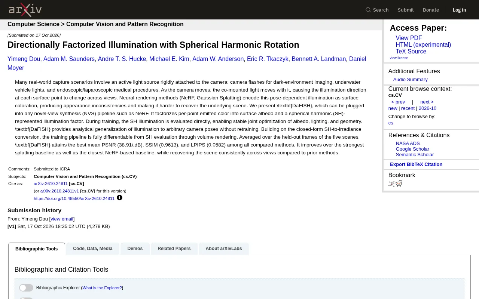Click Submit in the header
The height and width of the screenshot is (299, 479).
coord(406,10)
